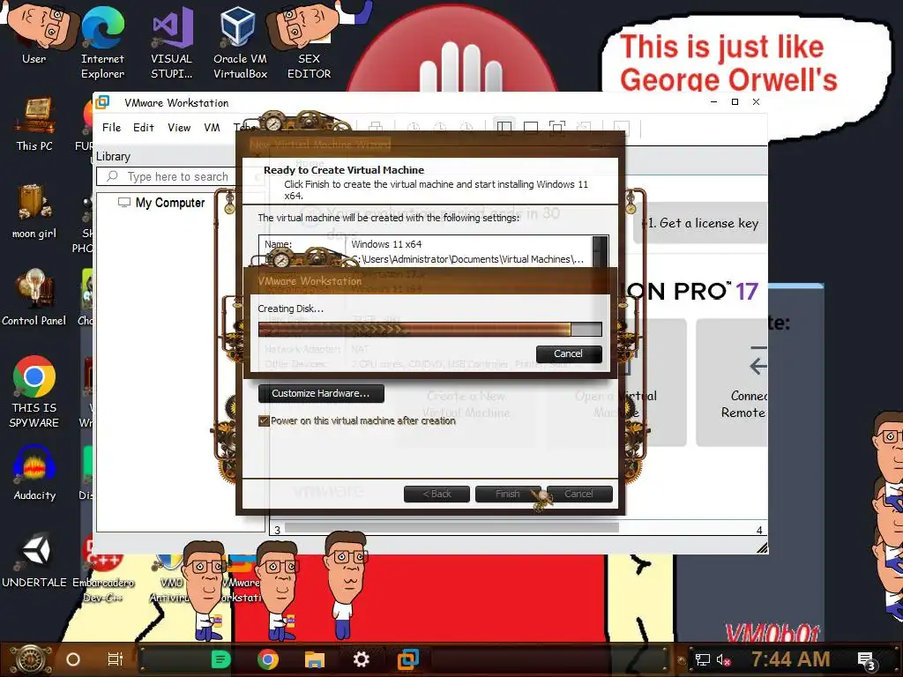Open the File menu
Image resolution: width=903 pixels, height=677 pixels.
pos(112,127)
